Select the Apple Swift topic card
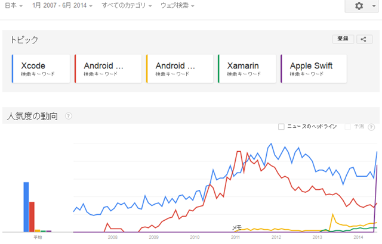 pos(313,68)
